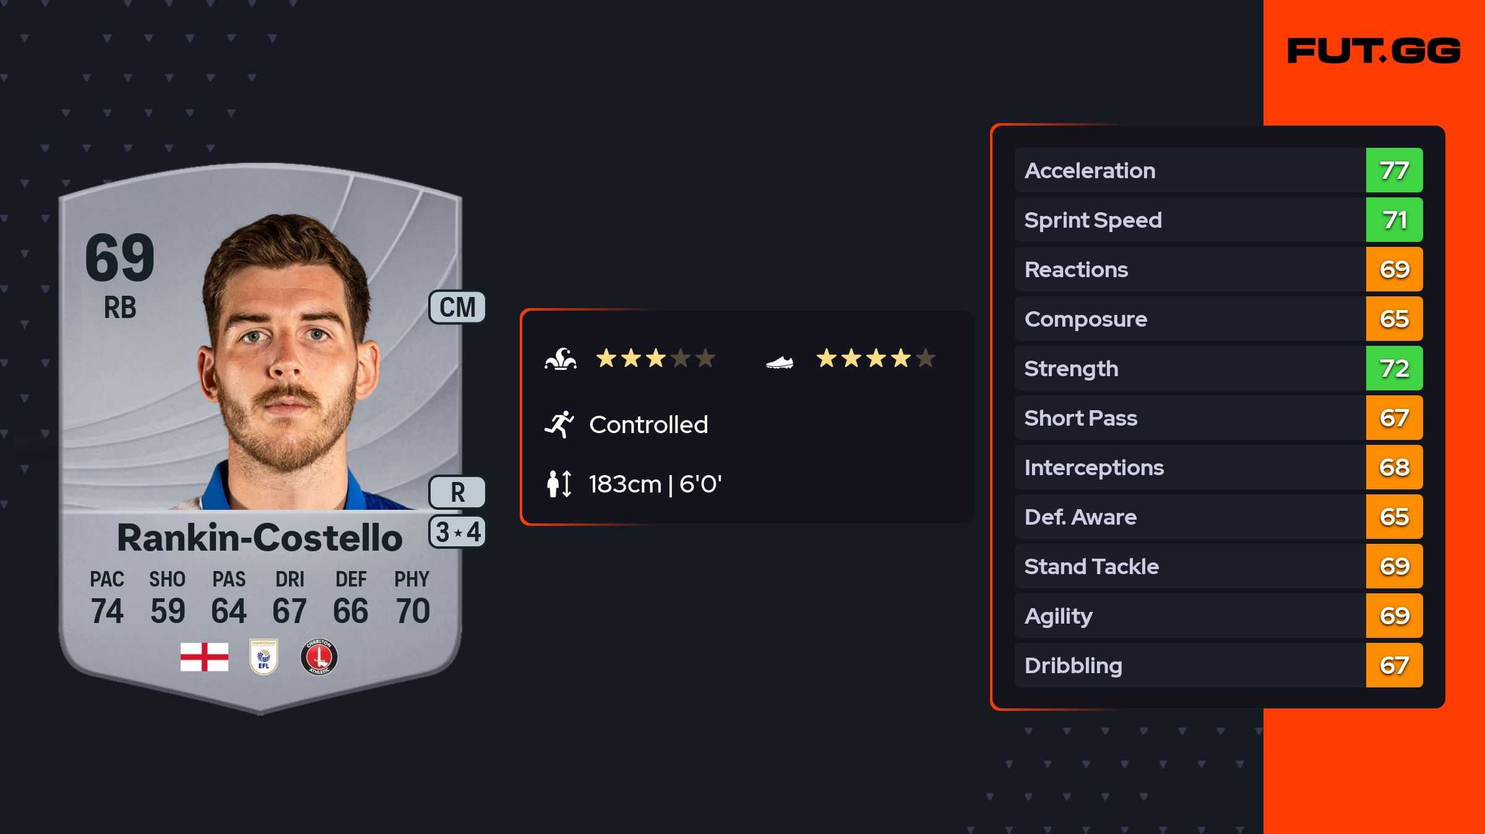Click the FUT.GG logo
Viewport: 1485px width, 834px height.
coord(1374,51)
